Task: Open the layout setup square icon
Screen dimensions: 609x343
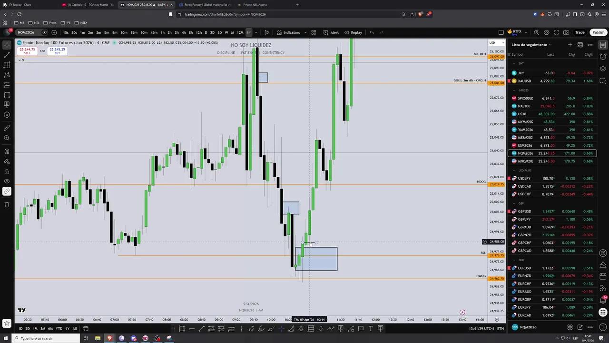Action: (501, 32)
